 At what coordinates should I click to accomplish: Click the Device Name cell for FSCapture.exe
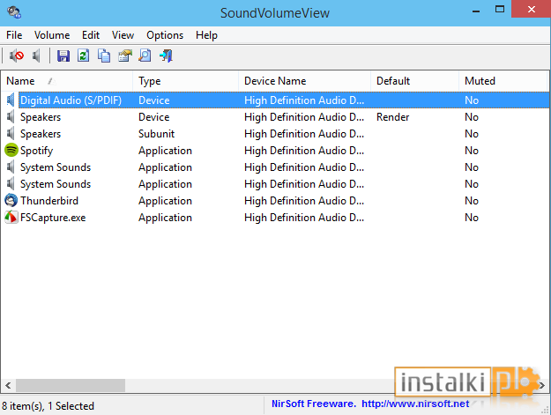[x=304, y=218]
